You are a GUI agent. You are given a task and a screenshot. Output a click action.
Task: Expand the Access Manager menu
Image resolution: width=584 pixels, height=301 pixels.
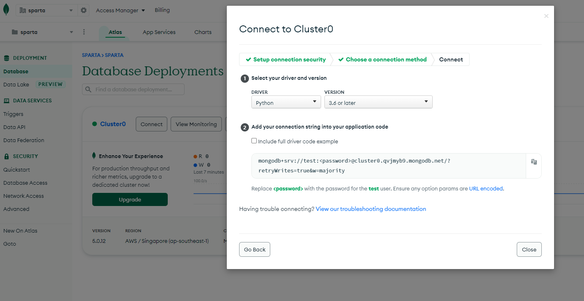tap(120, 10)
